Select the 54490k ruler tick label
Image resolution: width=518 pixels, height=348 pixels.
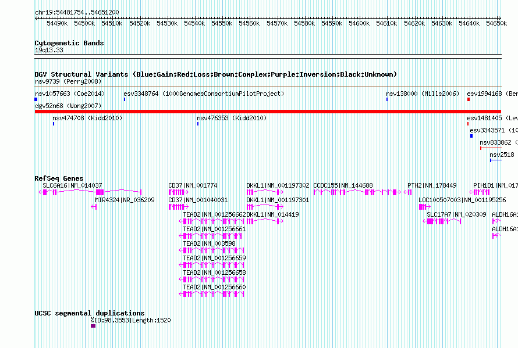(x=57, y=23)
